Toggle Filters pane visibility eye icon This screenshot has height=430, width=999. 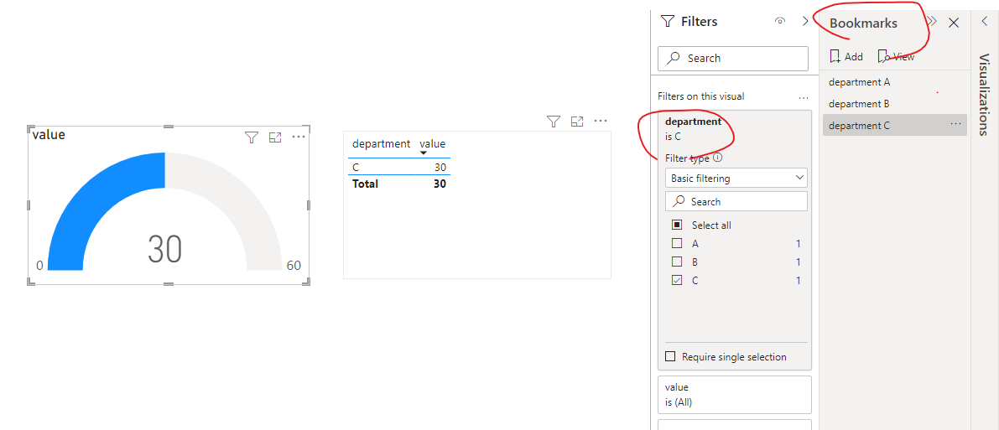[780, 21]
